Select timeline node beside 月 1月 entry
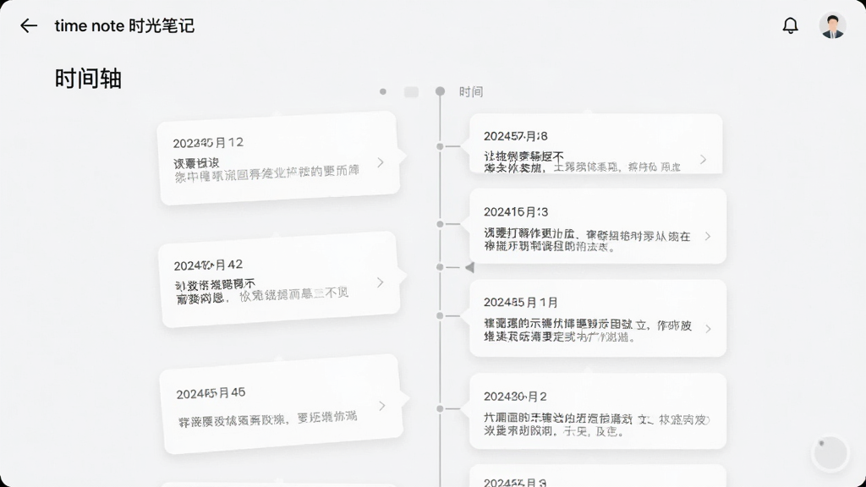 point(440,316)
